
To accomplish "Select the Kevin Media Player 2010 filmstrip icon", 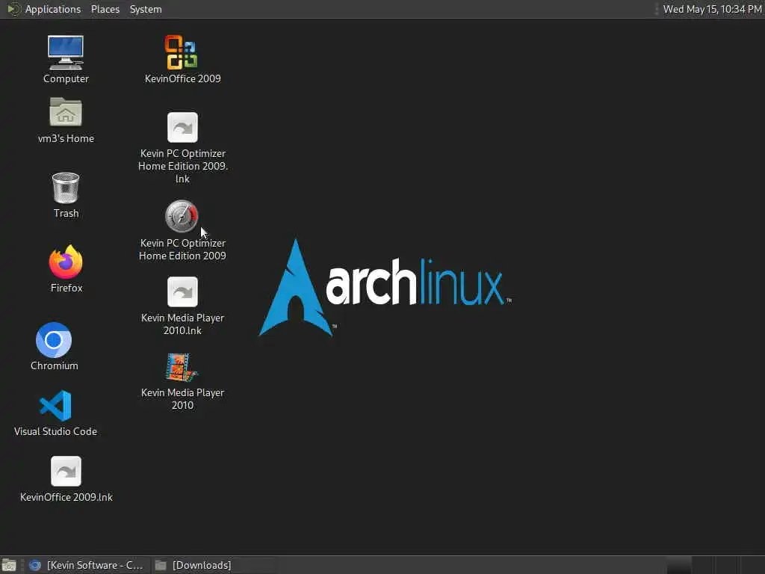I will (182, 367).
